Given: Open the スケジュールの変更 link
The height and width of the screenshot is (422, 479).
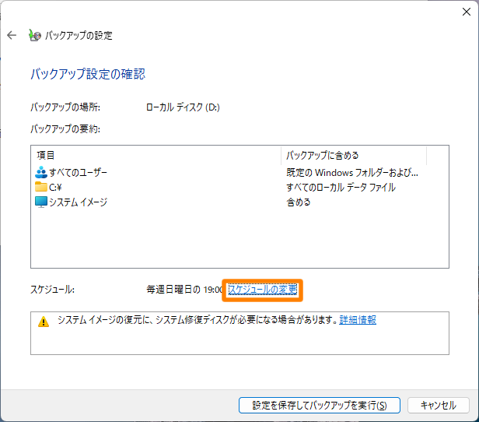Looking at the screenshot, I should [262, 290].
